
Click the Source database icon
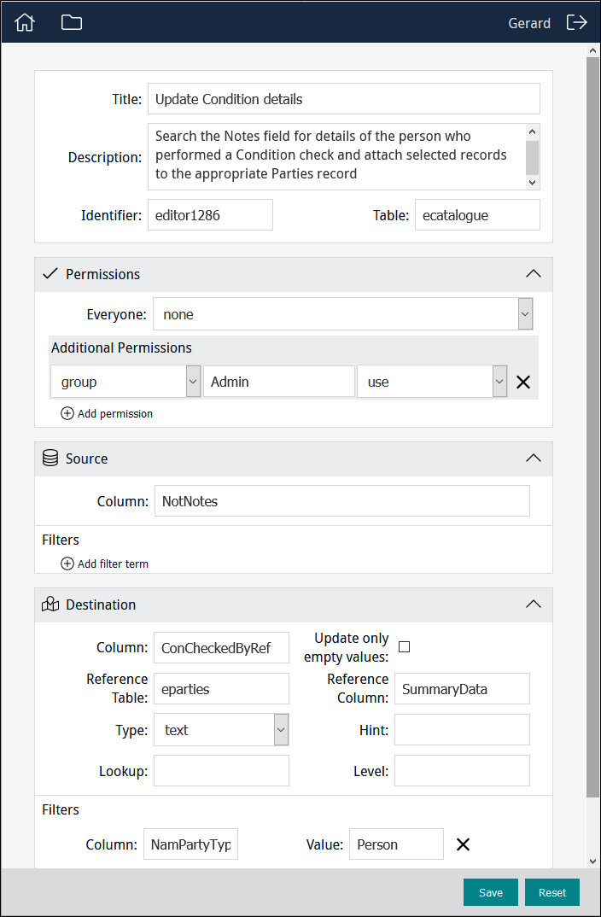click(50, 458)
